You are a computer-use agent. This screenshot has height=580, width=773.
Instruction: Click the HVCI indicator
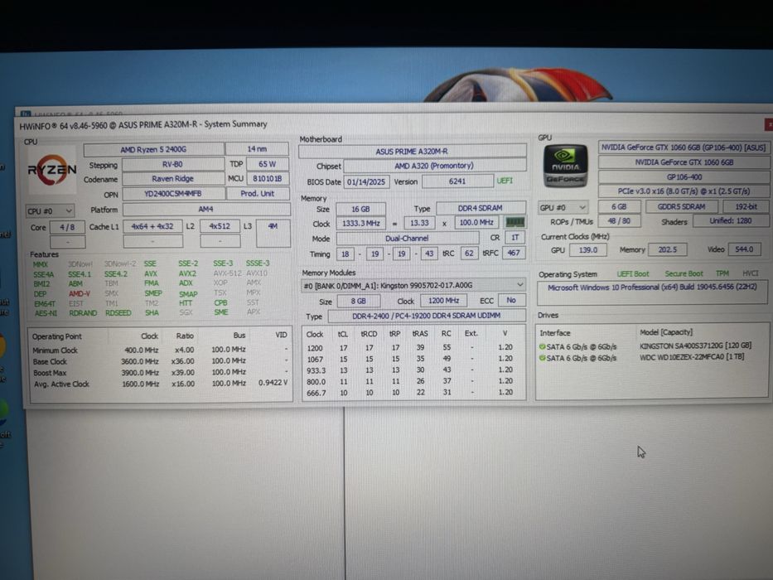751,273
